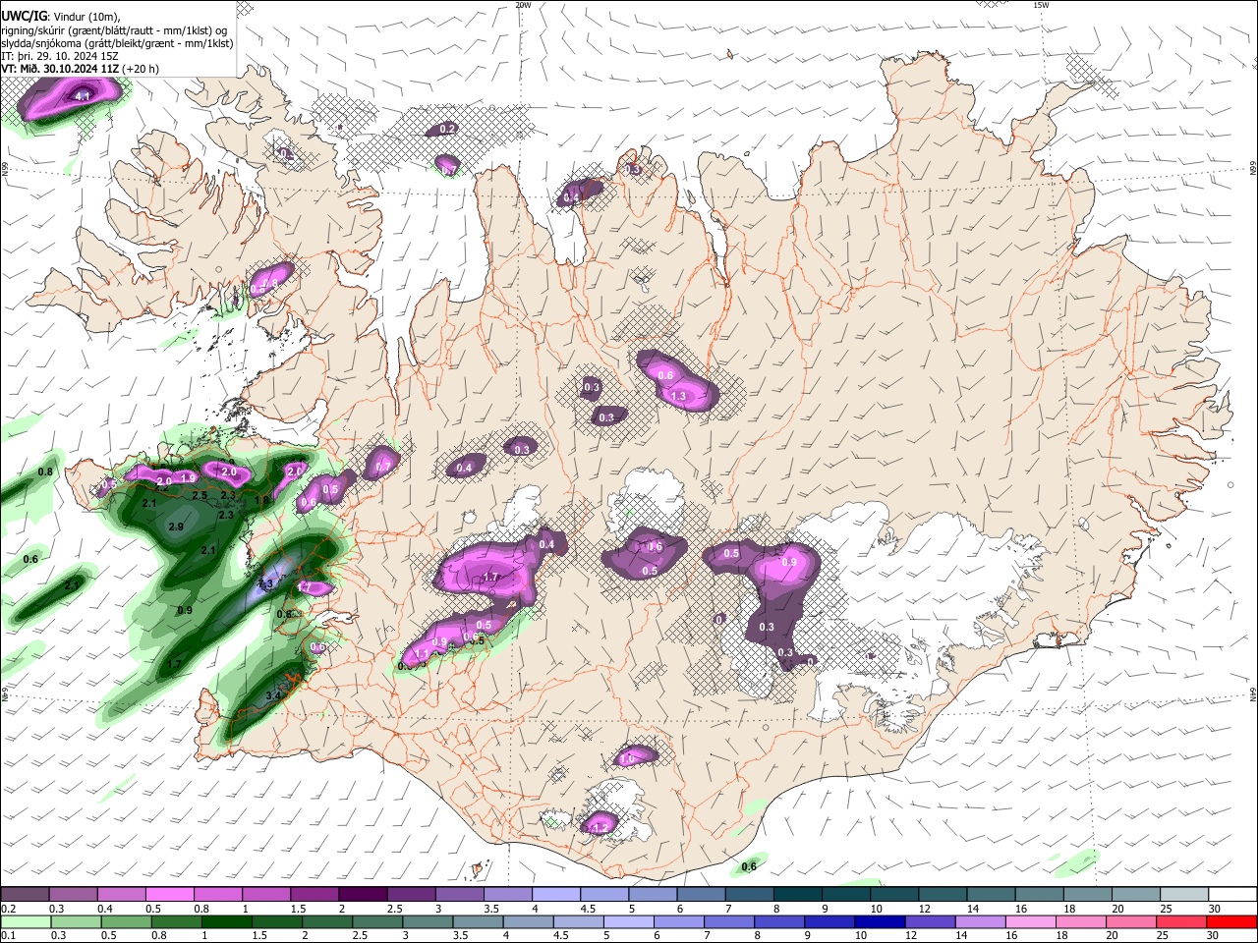Viewport: 1258px width, 943px height.
Task: Click the 1.0 value on the map
Action: (628, 759)
